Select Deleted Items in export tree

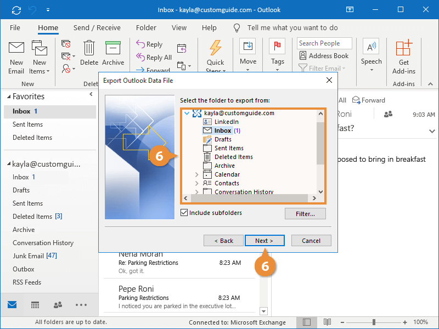click(x=234, y=157)
